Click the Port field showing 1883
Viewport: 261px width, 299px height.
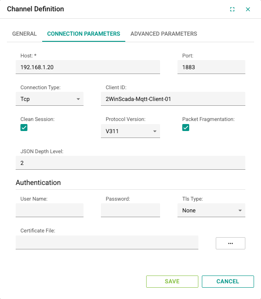tap(211, 67)
